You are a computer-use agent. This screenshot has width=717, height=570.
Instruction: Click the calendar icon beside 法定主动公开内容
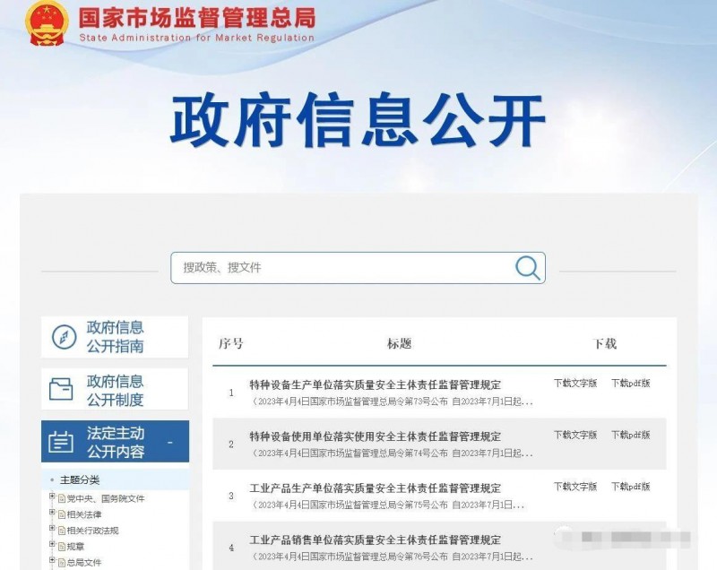[x=61, y=442]
